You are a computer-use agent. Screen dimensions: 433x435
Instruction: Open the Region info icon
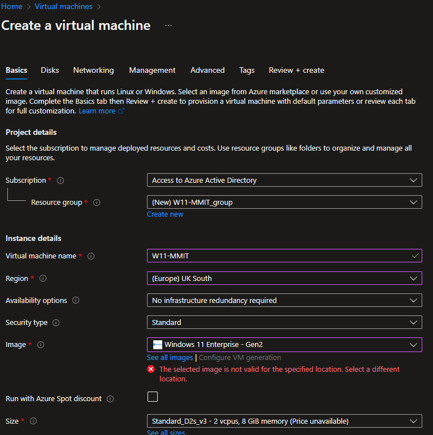pos(43,278)
